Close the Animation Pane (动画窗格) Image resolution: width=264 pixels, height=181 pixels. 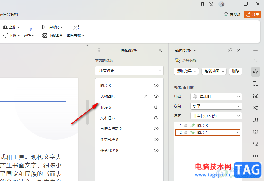(x=239, y=50)
